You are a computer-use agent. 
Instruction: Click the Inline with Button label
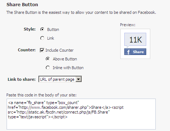coord(68,68)
